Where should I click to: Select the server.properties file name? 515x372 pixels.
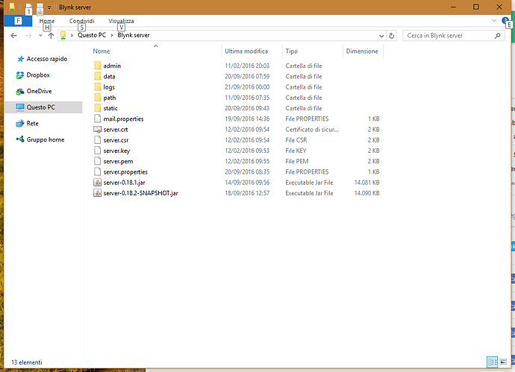(x=125, y=172)
